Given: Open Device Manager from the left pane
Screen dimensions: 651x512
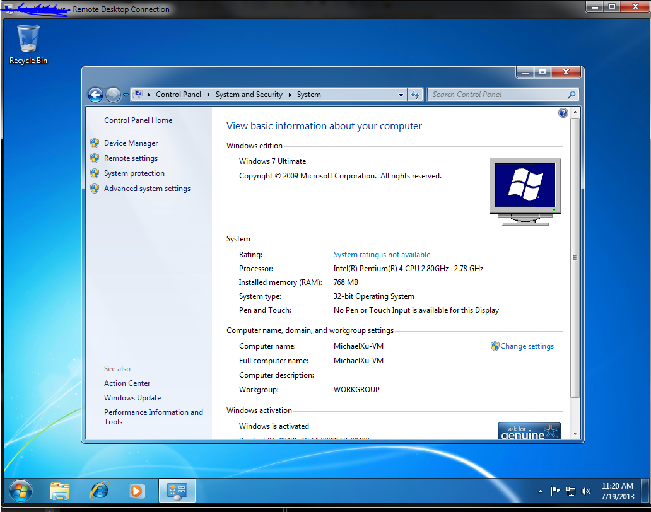Looking at the screenshot, I should click(131, 143).
